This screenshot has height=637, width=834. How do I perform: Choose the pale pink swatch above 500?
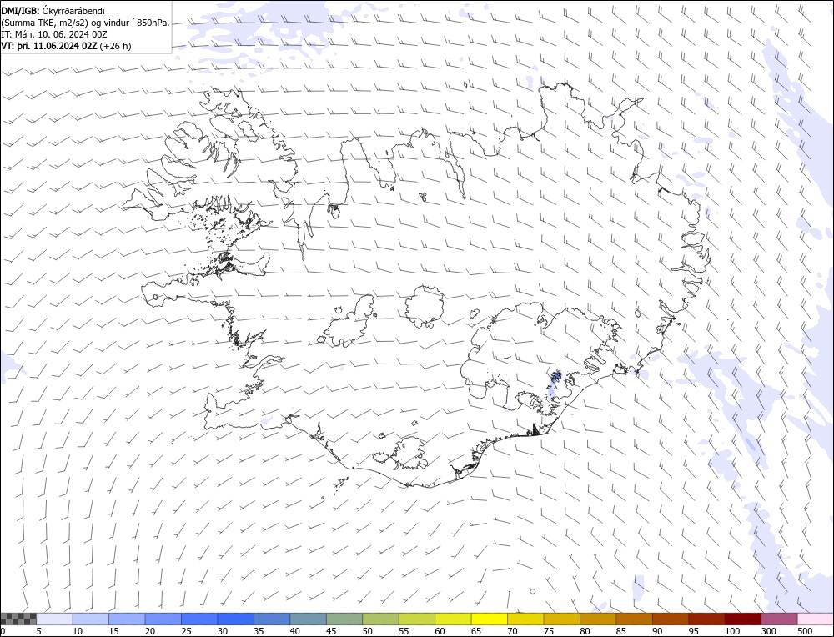pyautogui.click(x=816, y=619)
